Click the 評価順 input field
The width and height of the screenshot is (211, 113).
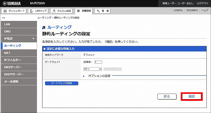click(x=98, y=62)
